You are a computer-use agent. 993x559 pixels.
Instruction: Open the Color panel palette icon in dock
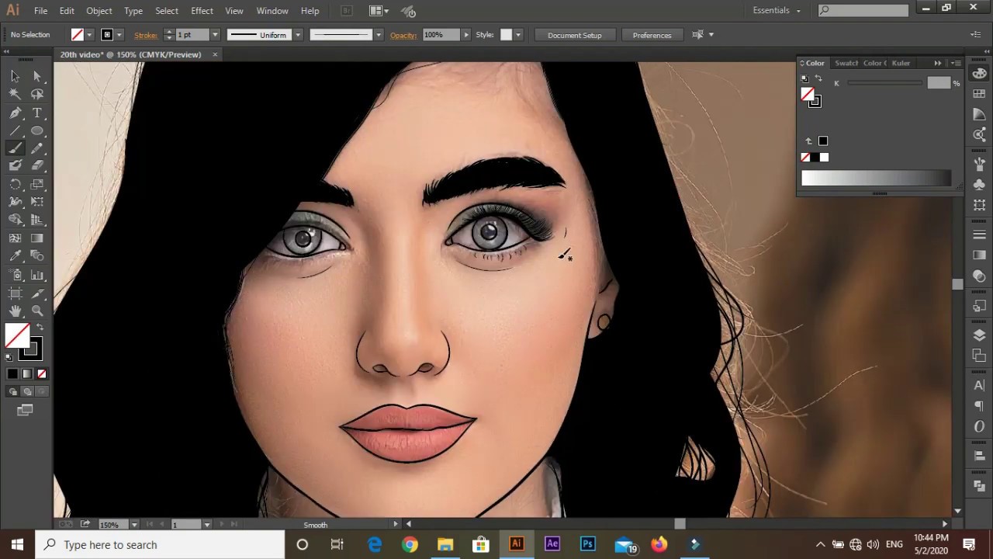979,74
